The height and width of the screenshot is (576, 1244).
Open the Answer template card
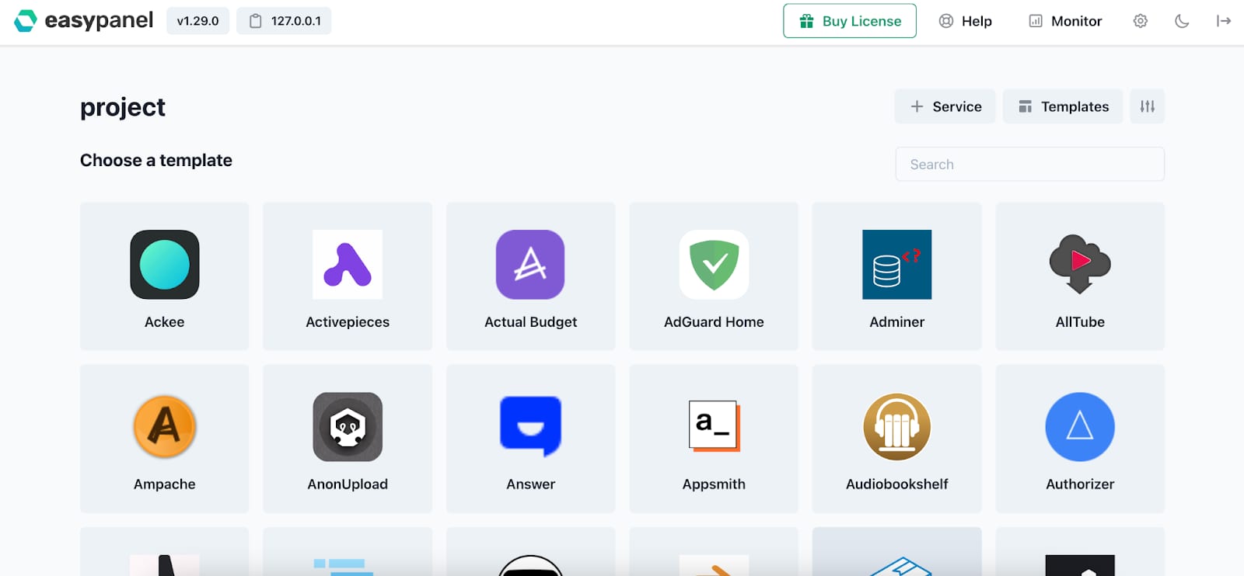(530, 439)
